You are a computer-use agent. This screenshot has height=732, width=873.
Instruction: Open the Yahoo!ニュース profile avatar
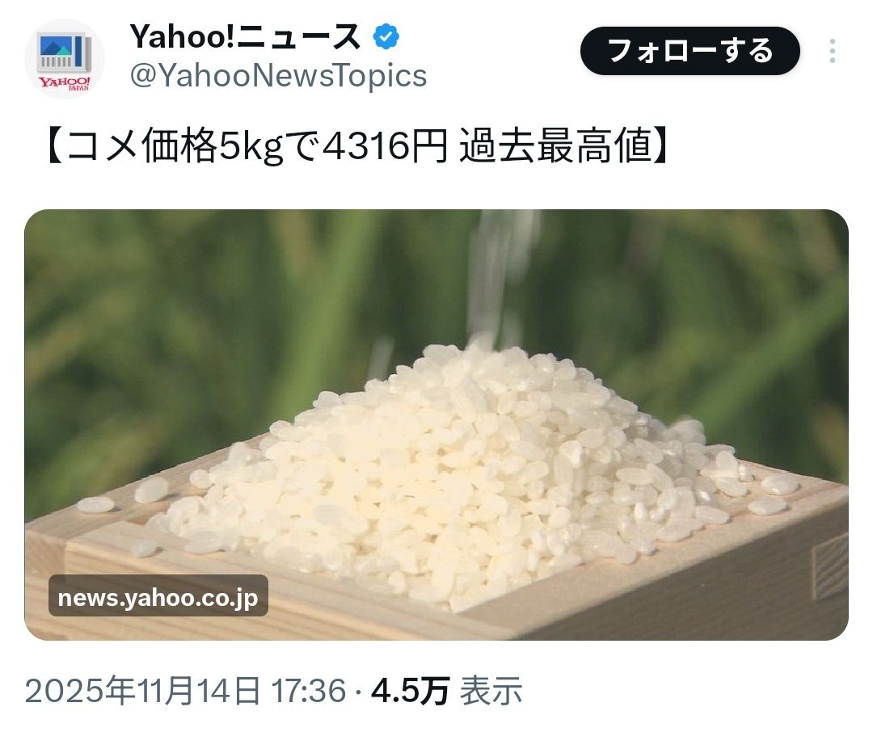(x=65, y=59)
